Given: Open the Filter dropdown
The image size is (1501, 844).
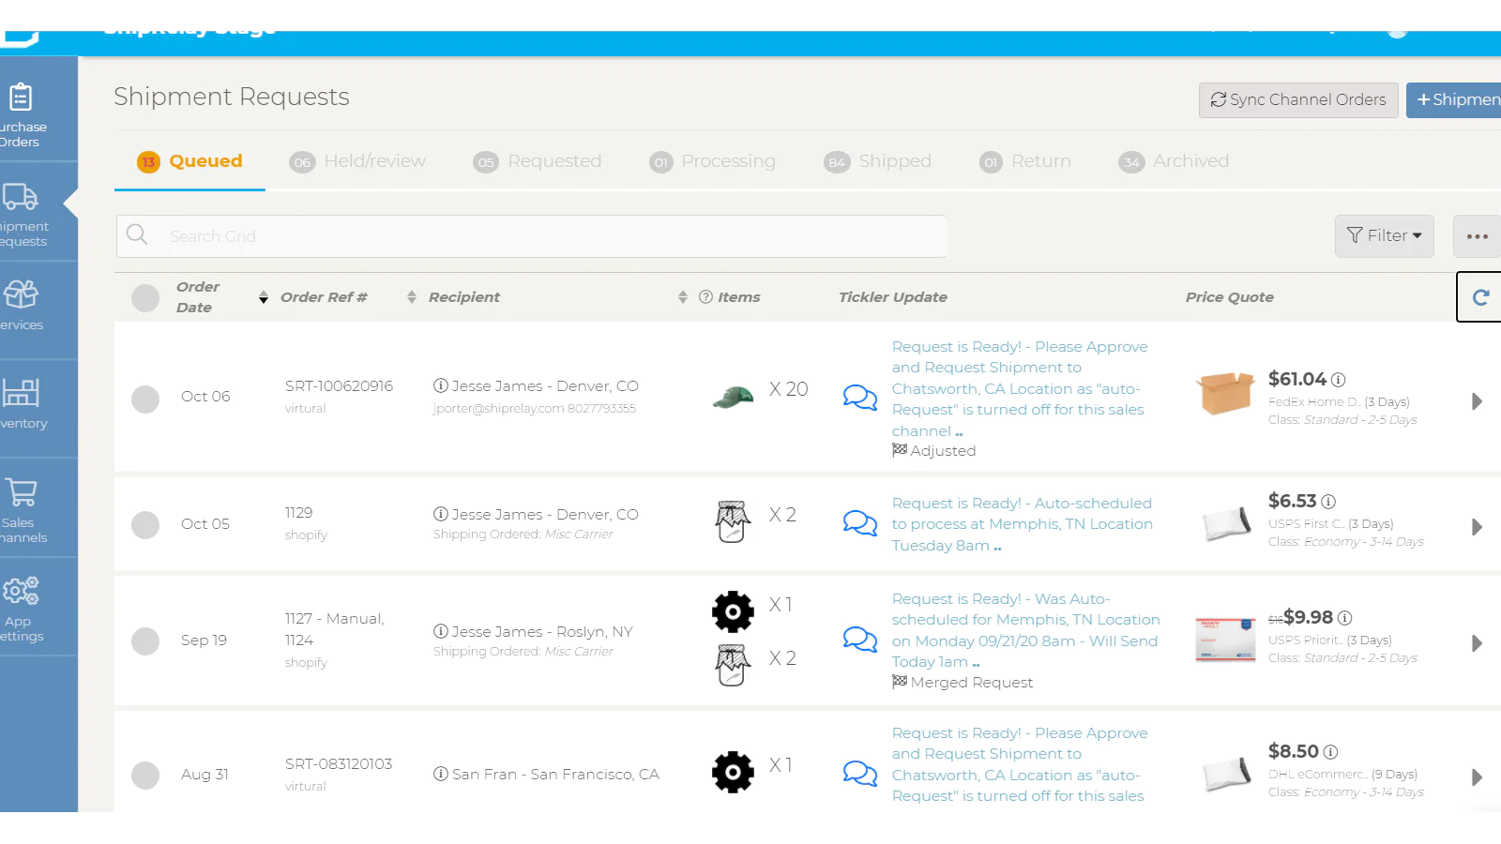Looking at the screenshot, I should (x=1384, y=236).
